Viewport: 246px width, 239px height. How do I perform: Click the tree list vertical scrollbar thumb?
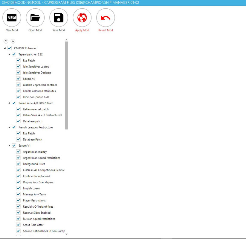[x=66, y=85]
